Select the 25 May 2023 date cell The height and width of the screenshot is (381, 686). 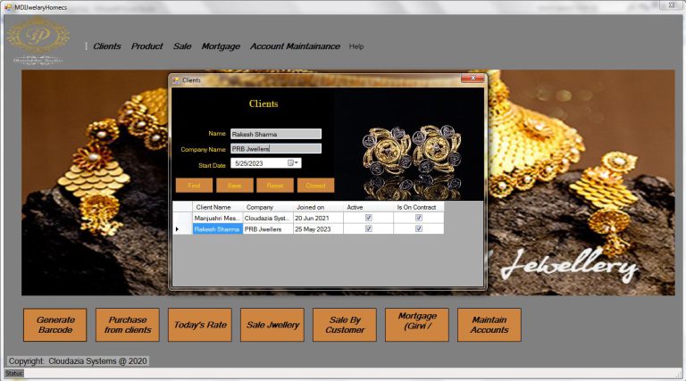click(318, 229)
